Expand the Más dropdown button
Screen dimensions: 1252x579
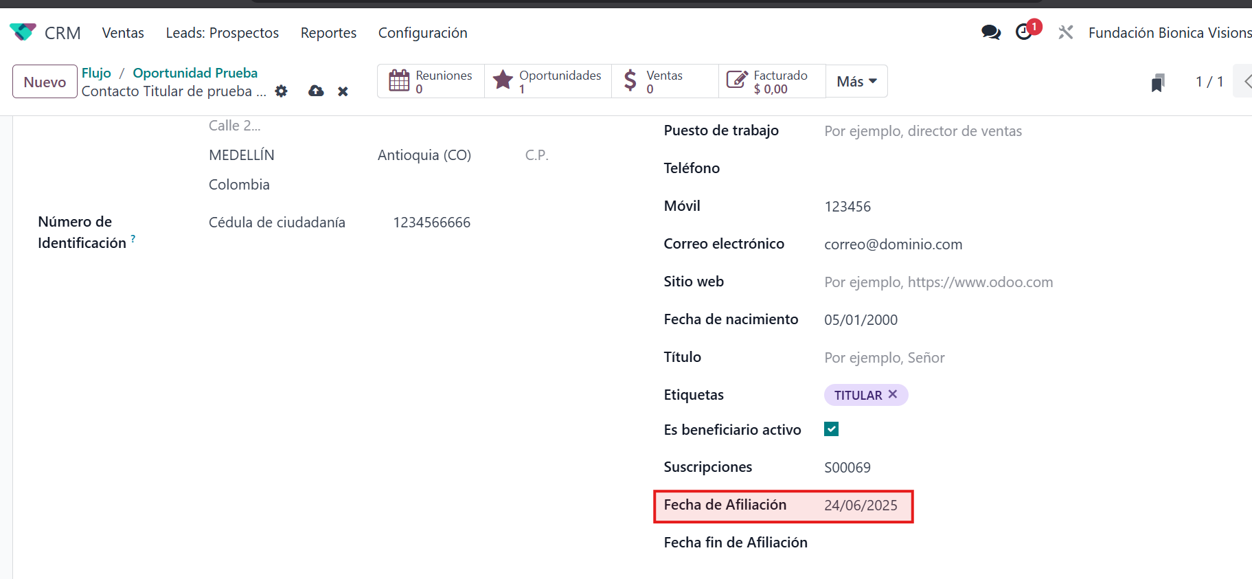[x=856, y=82]
